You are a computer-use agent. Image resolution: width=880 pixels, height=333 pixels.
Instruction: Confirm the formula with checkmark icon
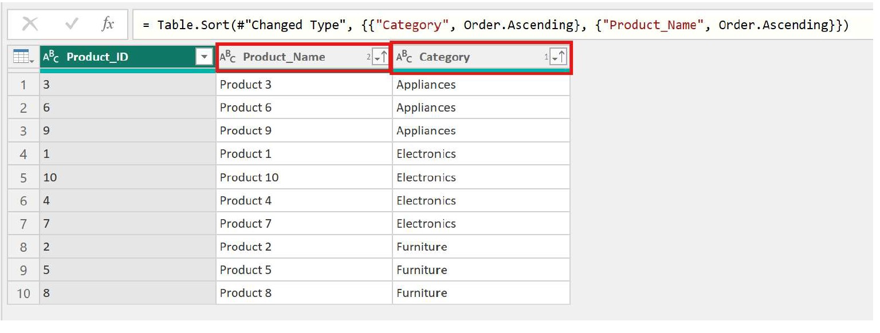pyautogui.click(x=72, y=24)
